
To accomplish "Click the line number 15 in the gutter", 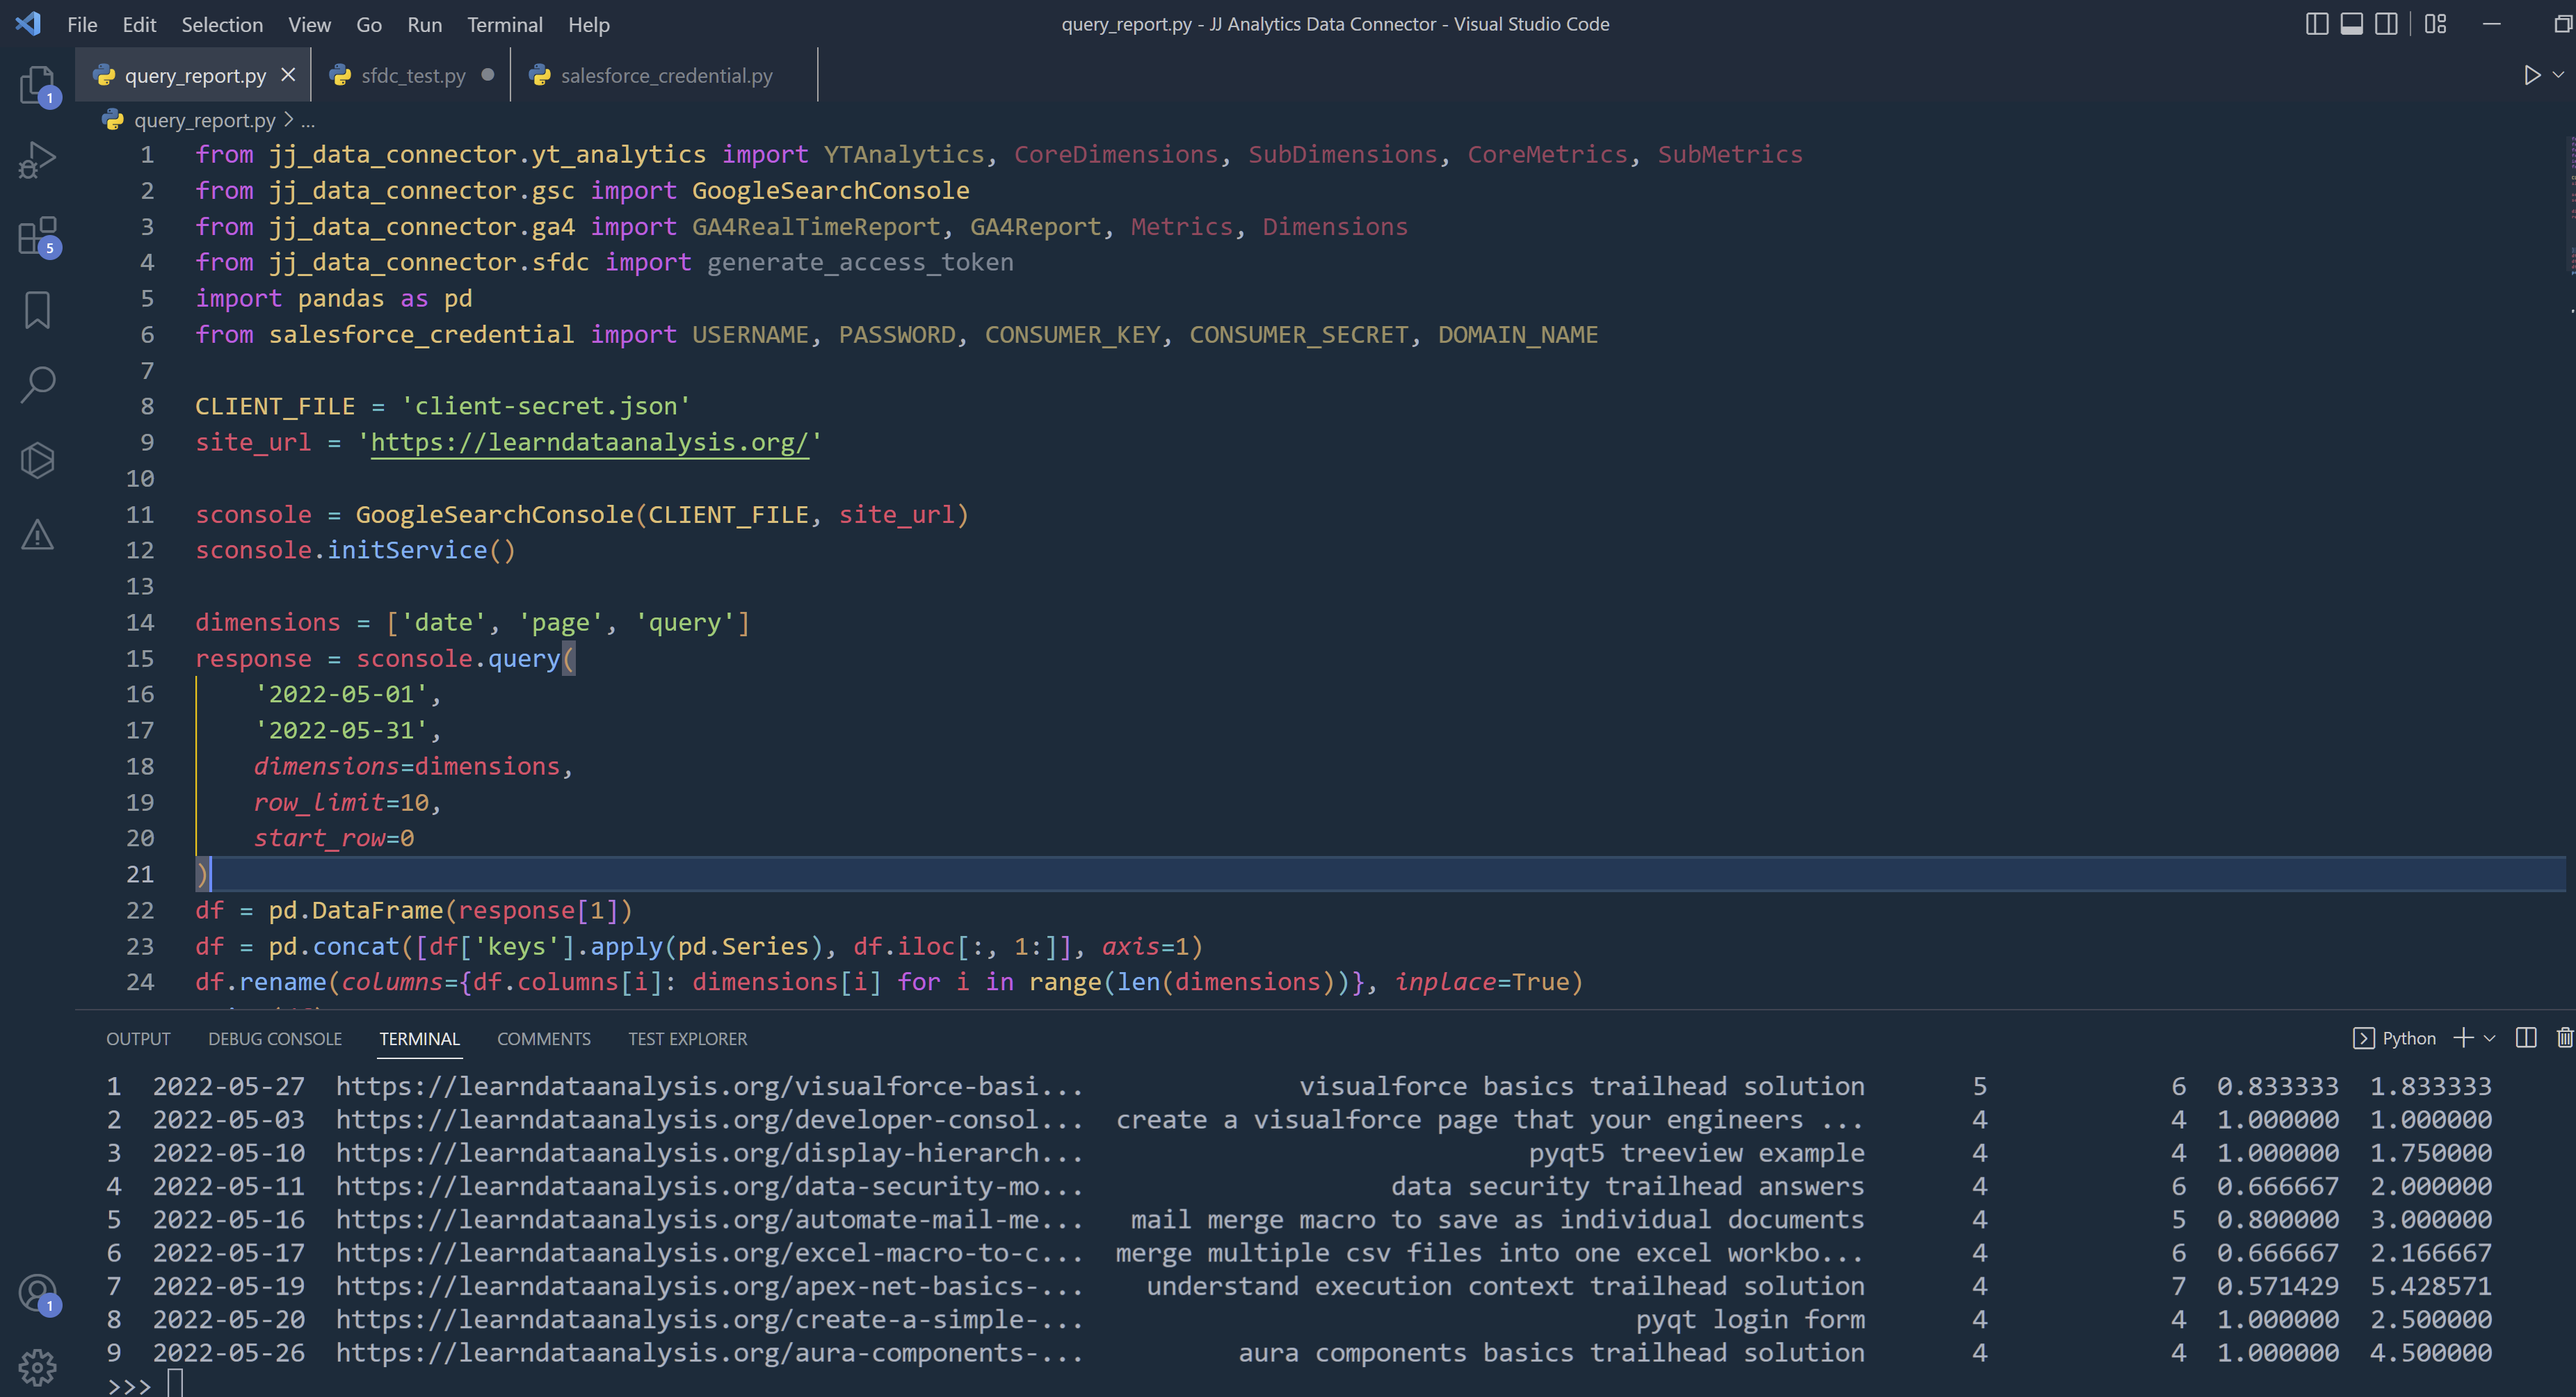I will [x=140, y=658].
